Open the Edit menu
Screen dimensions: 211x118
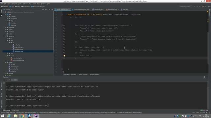(x=5, y=4)
